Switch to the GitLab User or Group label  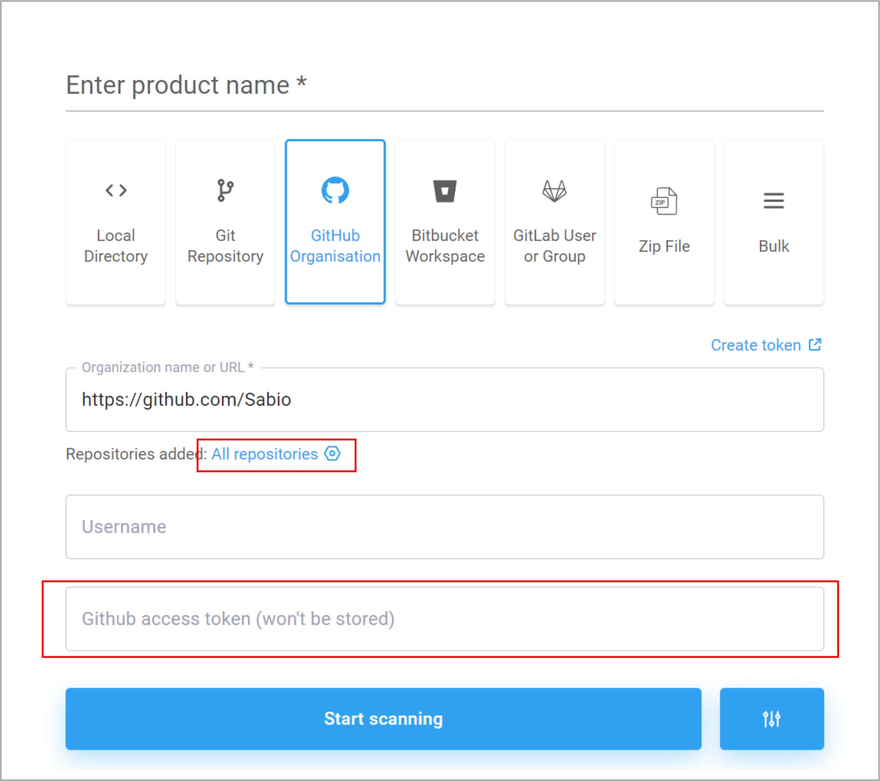[554, 246]
